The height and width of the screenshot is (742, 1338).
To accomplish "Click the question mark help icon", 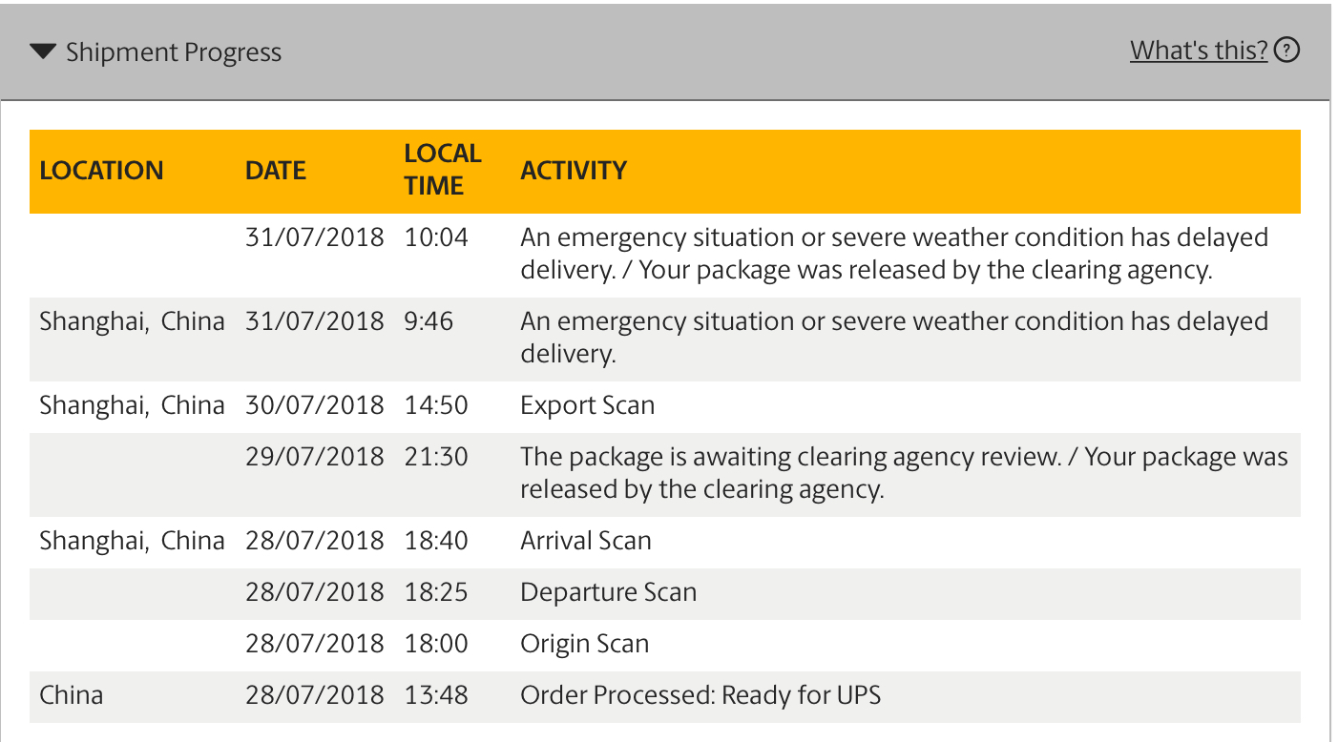I will point(1287,50).
